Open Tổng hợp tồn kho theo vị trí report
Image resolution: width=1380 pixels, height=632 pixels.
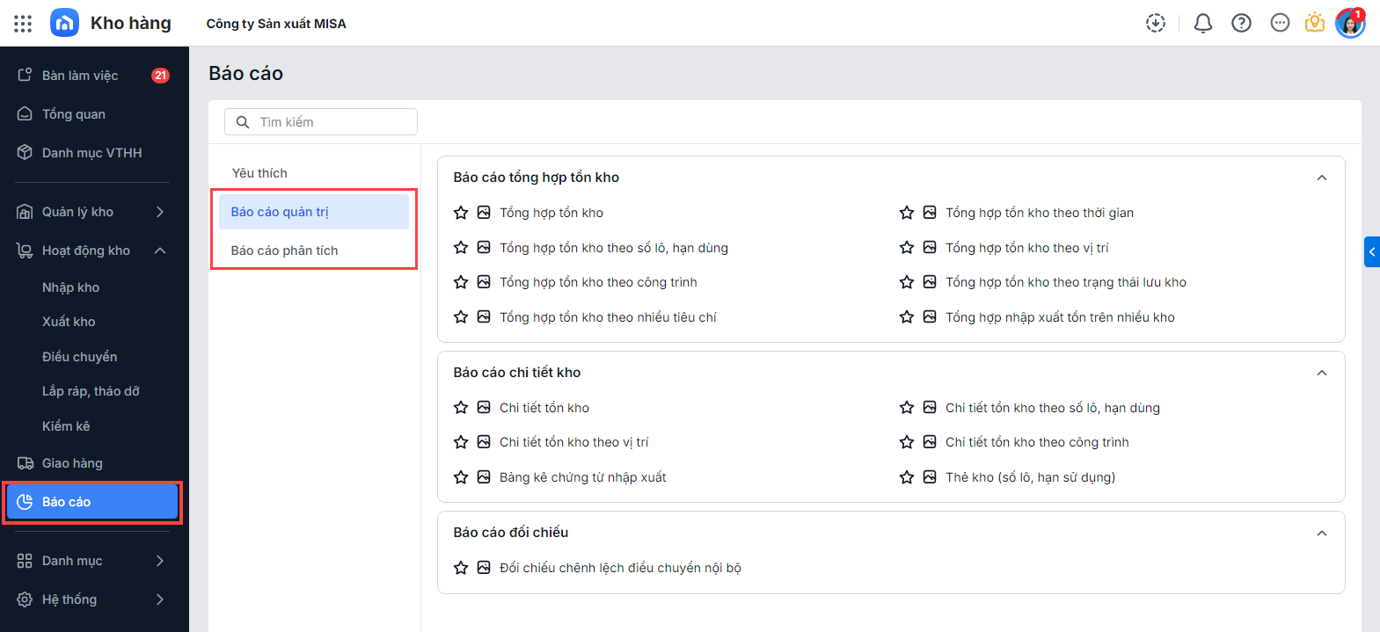pyautogui.click(x=1026, y=248)
